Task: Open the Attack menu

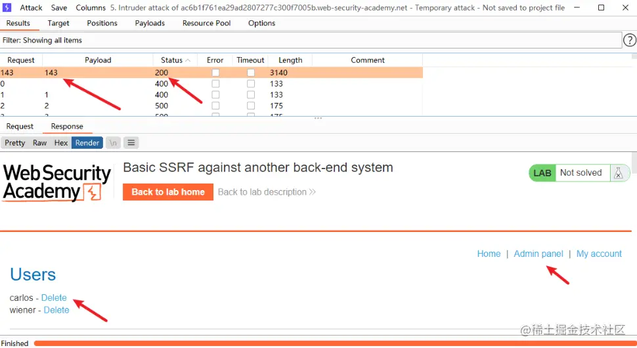Action: pos(31,8)
